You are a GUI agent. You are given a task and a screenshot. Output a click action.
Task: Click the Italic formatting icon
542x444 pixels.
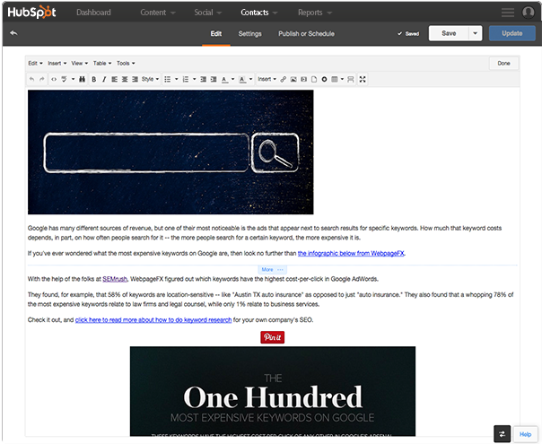(x=104, y=79)
